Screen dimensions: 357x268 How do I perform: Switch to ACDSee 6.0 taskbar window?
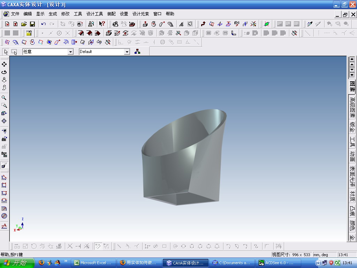coord(278,263)
